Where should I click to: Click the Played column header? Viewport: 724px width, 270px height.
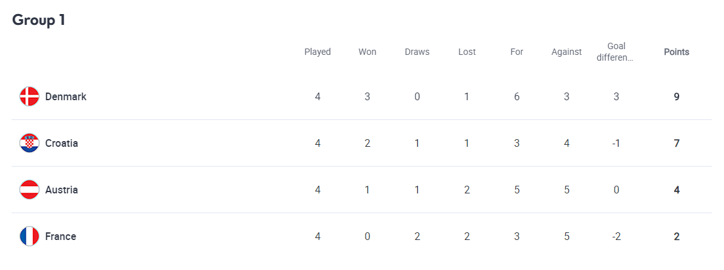tap(318, 52)
